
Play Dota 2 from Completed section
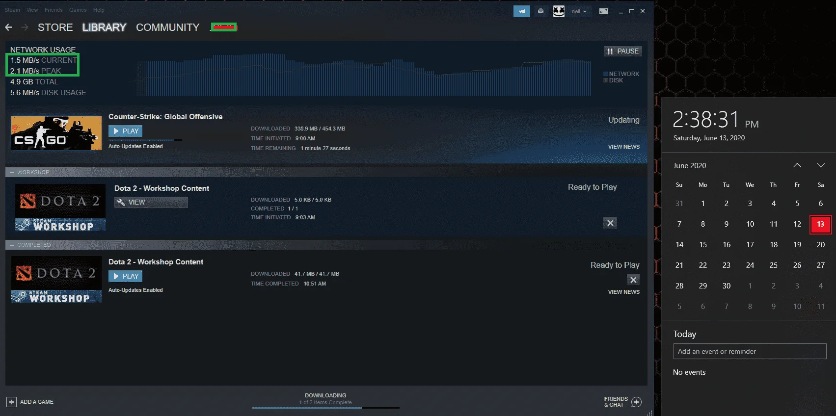pyautogui.click(x=125, y=276)
